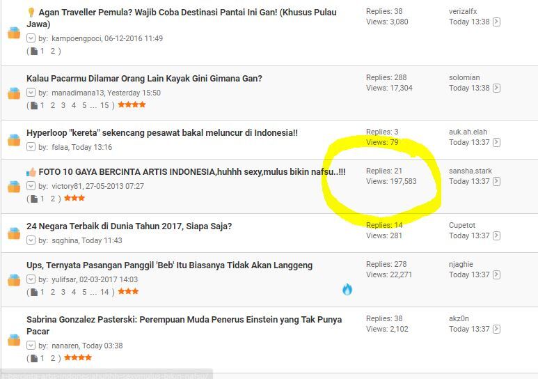The height and width of the screenshot is (379, 538).
Task: Open page 2 of Agan Traveller Pemula thread
Action: coord(53,51)
